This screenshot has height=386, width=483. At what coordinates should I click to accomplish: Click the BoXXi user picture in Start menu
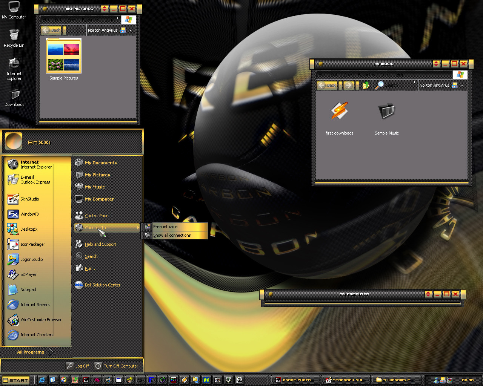click(14, 141)
